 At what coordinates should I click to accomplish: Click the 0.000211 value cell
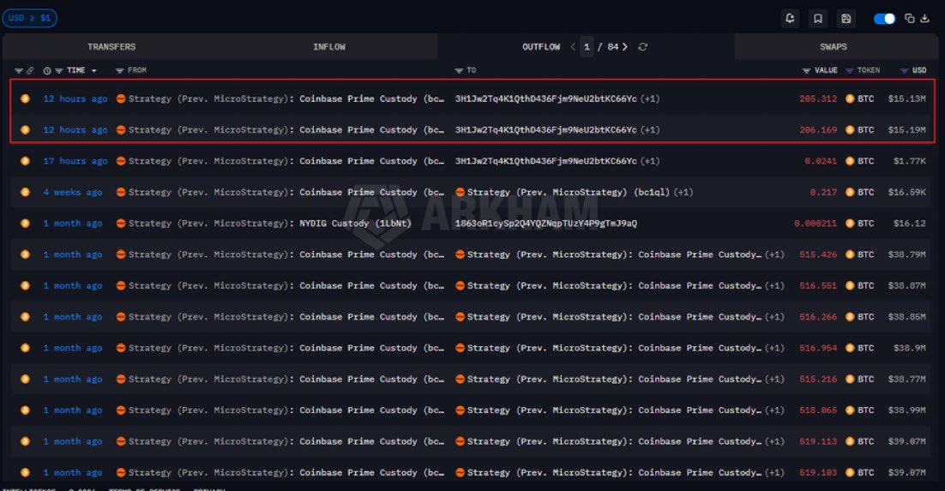click(x=816, y=224)
